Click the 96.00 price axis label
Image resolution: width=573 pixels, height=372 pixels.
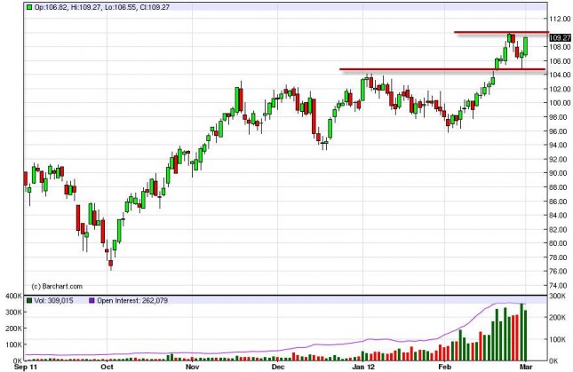click(561, 131)
